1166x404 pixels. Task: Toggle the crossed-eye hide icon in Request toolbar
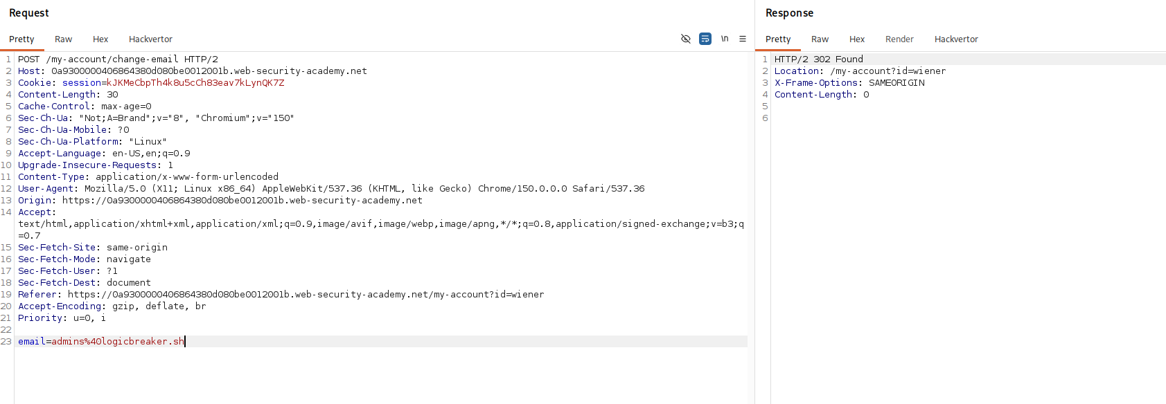tap(686, 39)
